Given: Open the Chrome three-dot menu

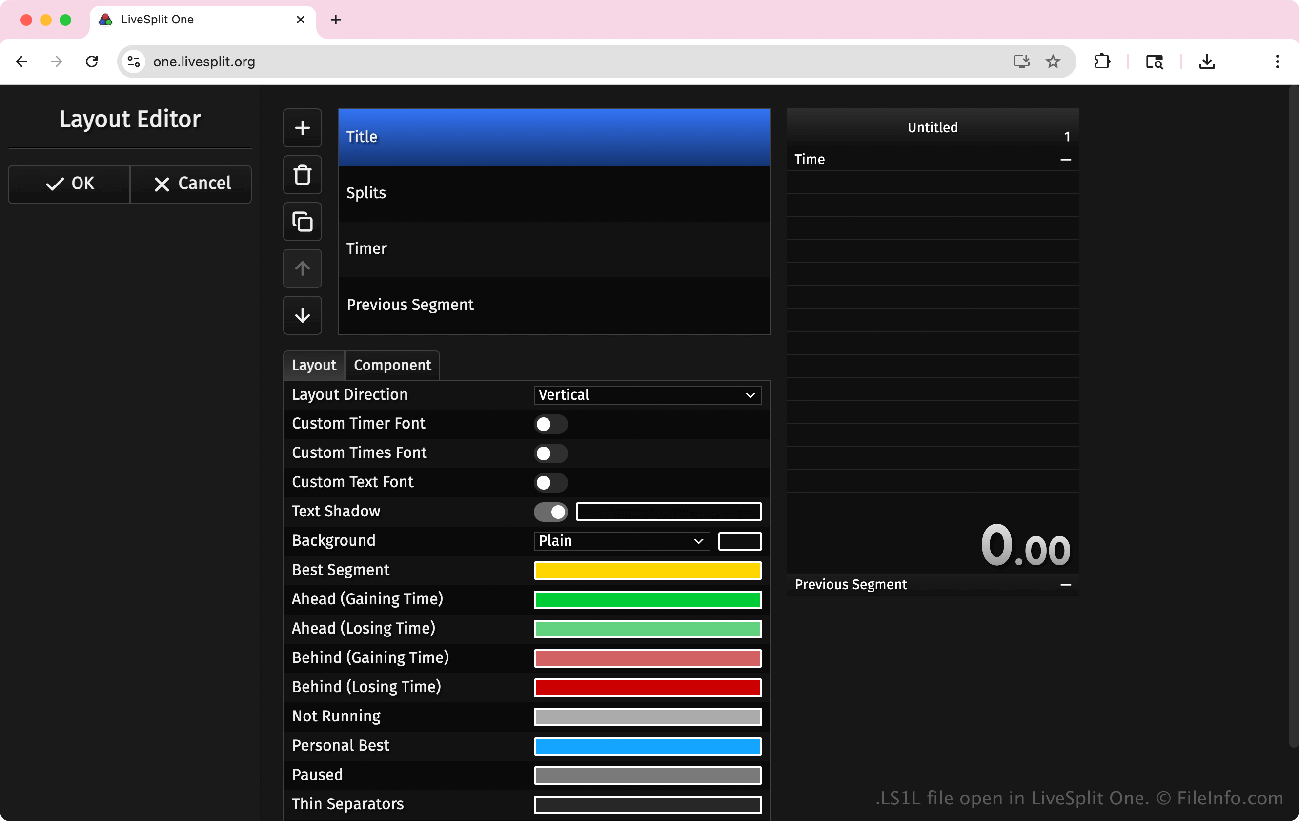Looking at the screenshot, I should point(1277,62).
